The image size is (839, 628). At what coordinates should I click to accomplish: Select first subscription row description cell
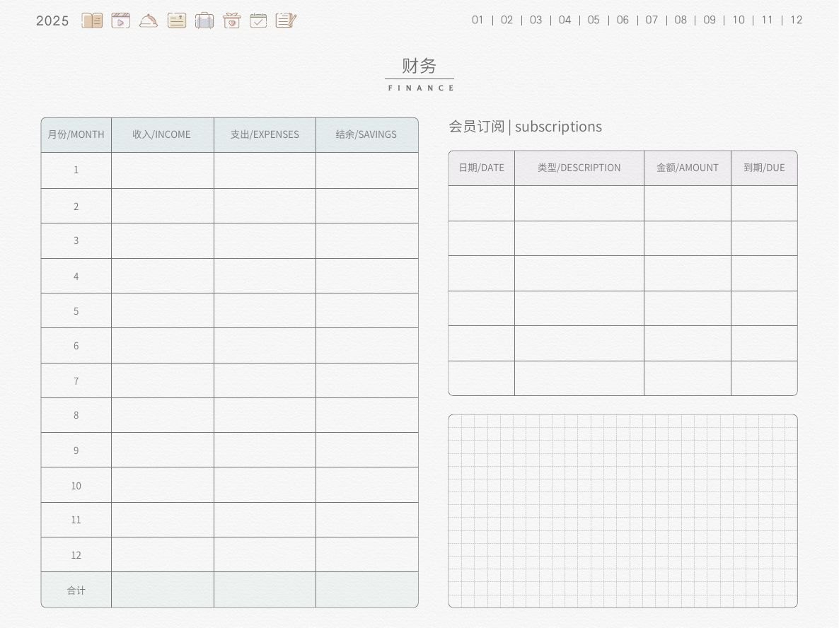coord(579,203)
